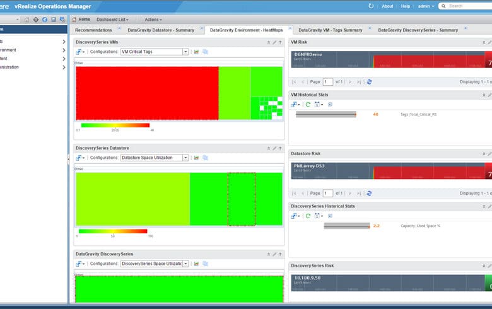Viewport: 492px width, 309px height.
Task: Edit the Discovery Series Datastore widget
Action: pyautogui.click(x=274, y=148)
